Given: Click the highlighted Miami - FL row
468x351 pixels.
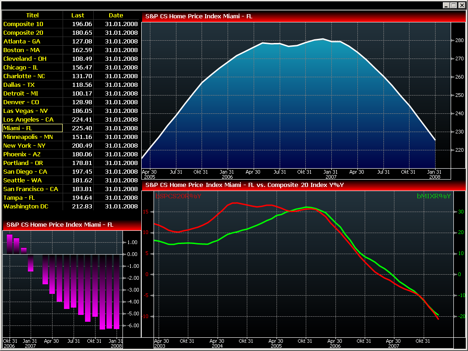Looking at the screenshot, I should pyautogui.click(x=32, y=128).
